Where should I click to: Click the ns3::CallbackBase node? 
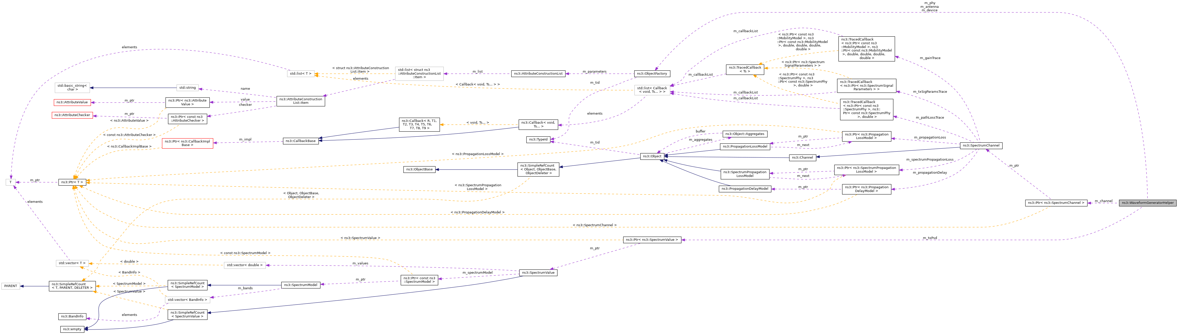click(301, 141)
